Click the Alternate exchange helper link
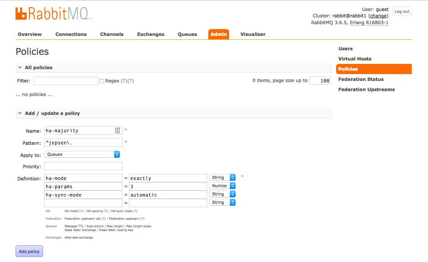428x262 pixels. [79, 237]
